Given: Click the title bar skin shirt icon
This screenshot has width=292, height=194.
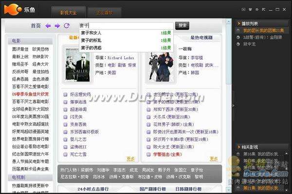Looking at the screenshot, I should [x=250, y=9].
